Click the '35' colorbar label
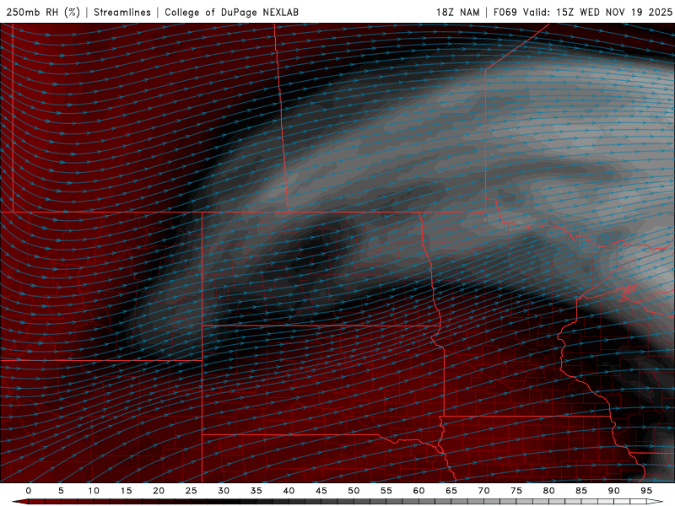The width and height of the screenshot is (675, 506). click(x=256, y=491)
